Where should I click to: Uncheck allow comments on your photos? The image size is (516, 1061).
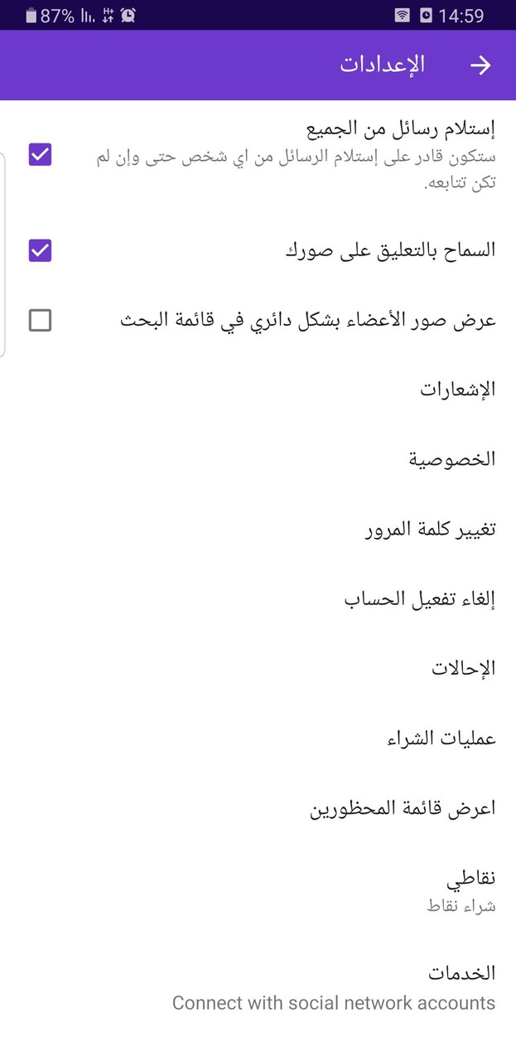click(x=39, y=250)
